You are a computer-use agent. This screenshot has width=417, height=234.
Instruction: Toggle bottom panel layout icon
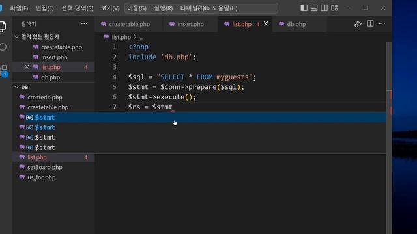pyautogui.click(x=314, y=8)
